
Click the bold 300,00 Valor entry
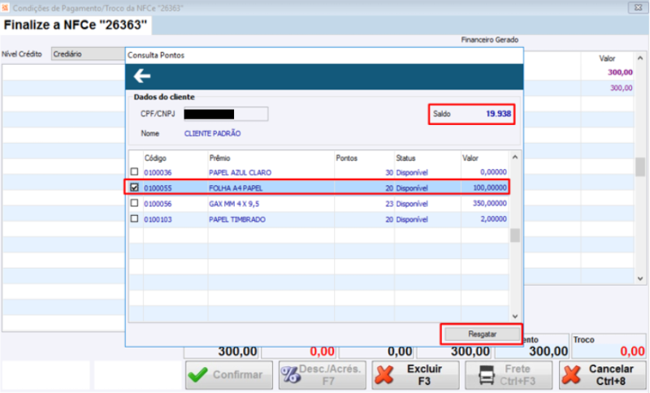(x=620, y=72)
